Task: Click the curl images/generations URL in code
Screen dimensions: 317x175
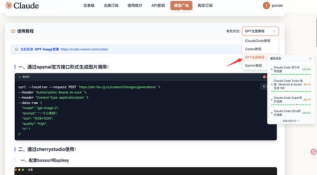Action: click(118, 87)
